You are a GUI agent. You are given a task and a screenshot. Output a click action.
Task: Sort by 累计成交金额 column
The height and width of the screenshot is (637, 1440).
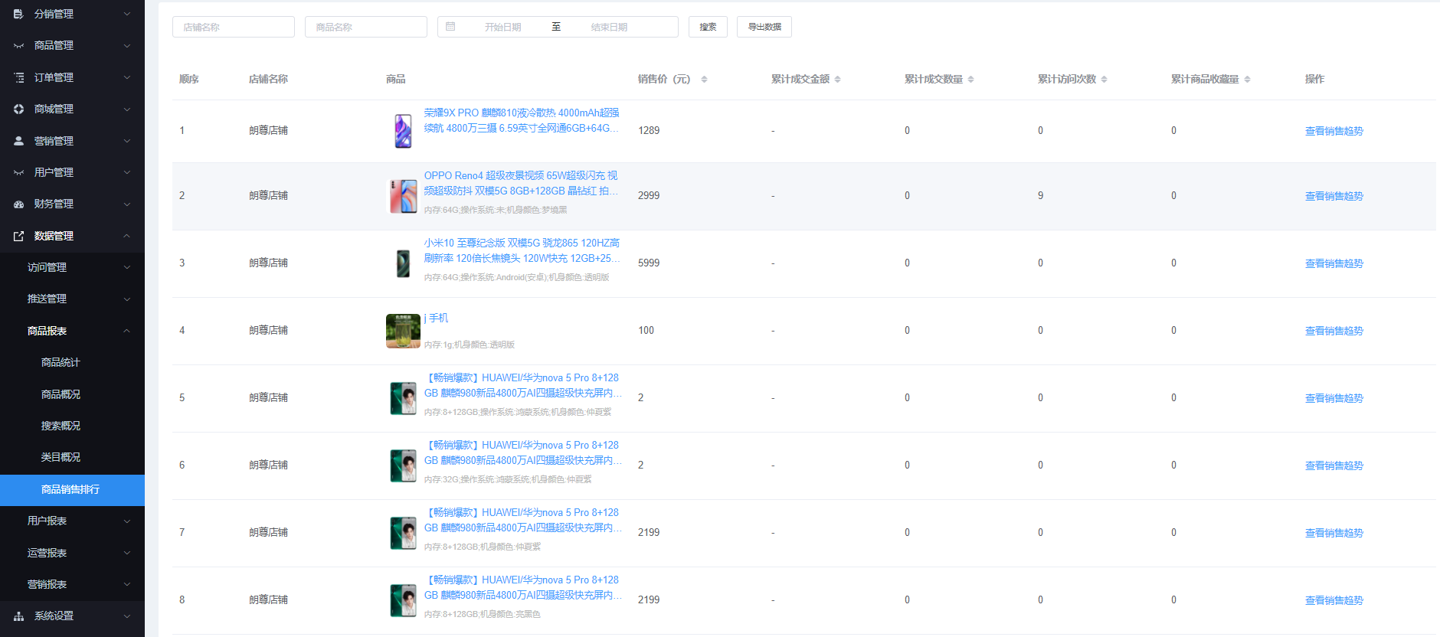837,80
